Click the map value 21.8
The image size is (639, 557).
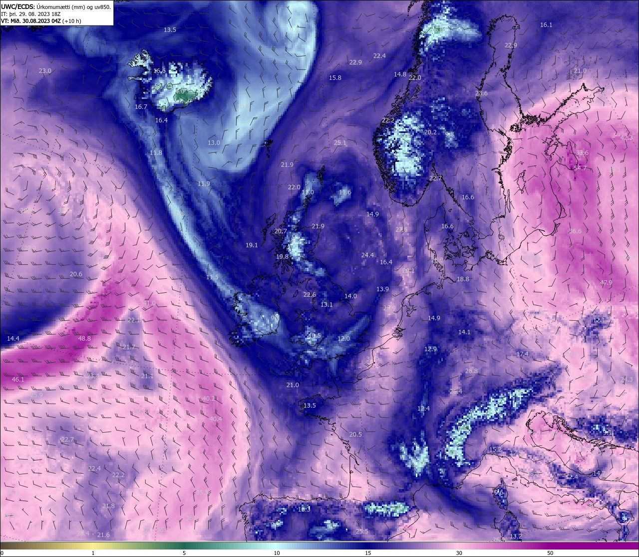[108, 506]
